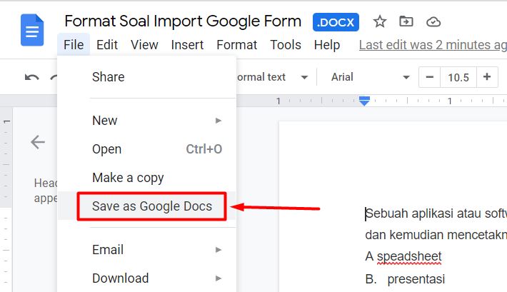This screenshot has height=292, width=507.
Task: Click the .DOCX format badge
Action: (x=336, y=22)
